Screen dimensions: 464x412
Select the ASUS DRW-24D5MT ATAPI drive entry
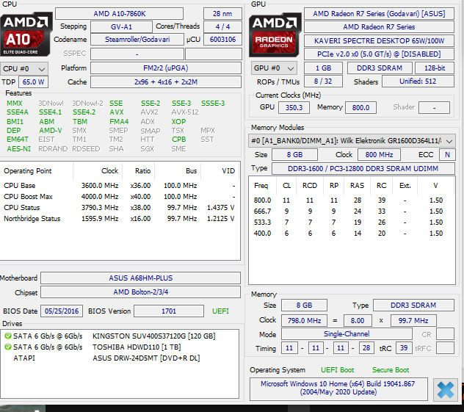tap(120, 358)
